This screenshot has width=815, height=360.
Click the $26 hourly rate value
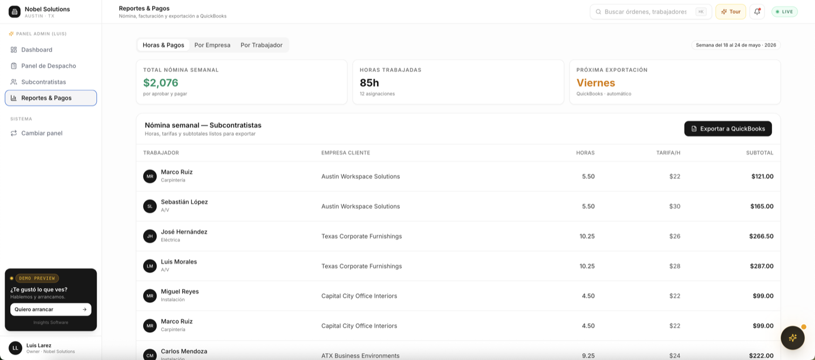click(675, 236)
